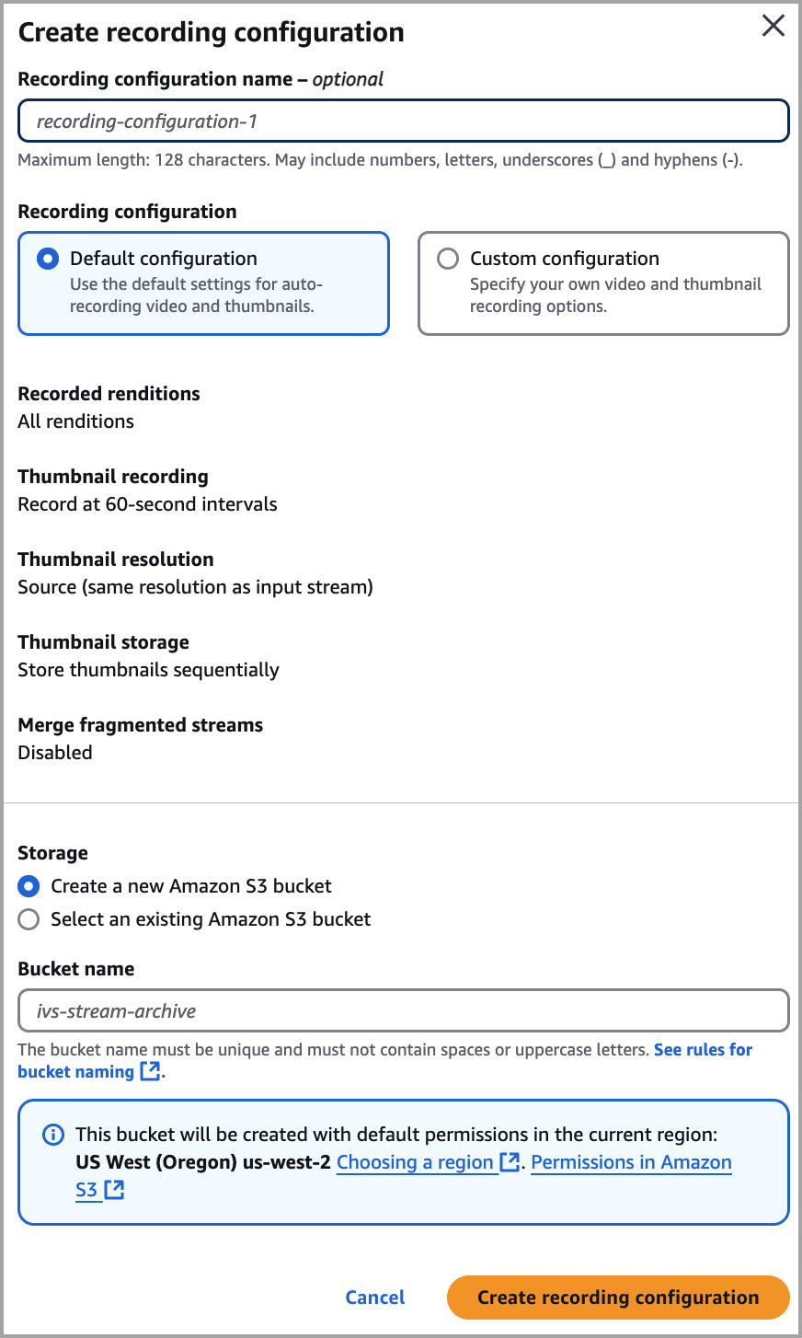Select Create a new Amazon S3 bucket
Screen dimensions: 802x1338
[x=29, y=886]
